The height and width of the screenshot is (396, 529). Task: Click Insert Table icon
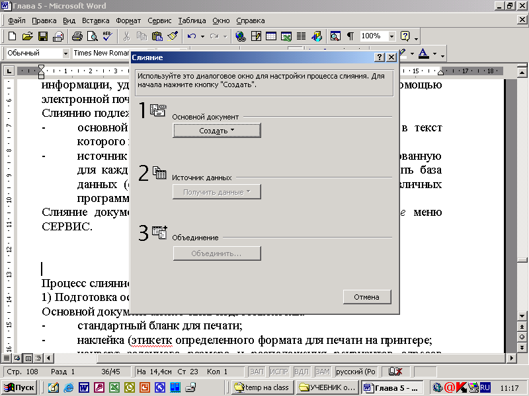[271, 36]
